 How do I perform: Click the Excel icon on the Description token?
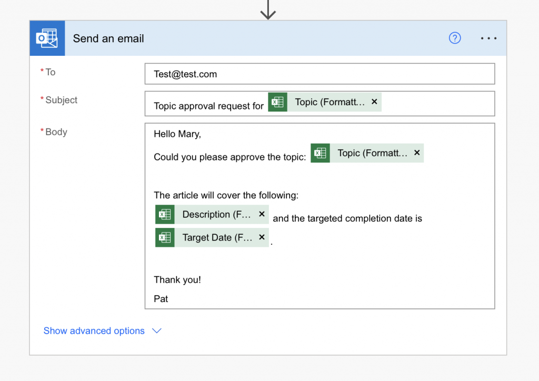pyautogui.click(x=165, y=214)
